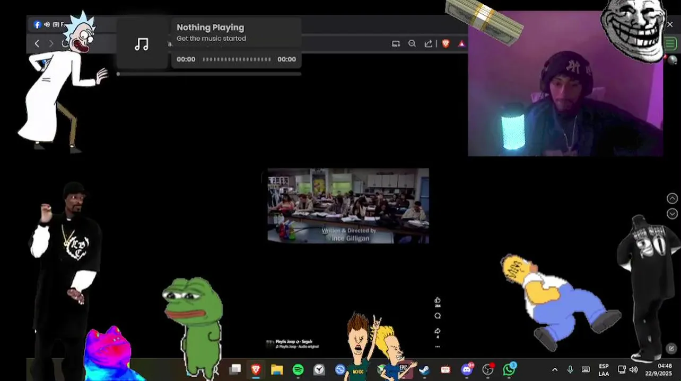Viewport: 681px width, 381px height.
Task: Click the media progress bar between the timestamps
Action: click(237, 59)
